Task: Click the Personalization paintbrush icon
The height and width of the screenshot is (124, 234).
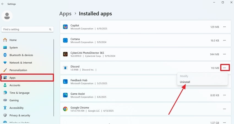Action: pyautogui.click(x=5, y=70)
